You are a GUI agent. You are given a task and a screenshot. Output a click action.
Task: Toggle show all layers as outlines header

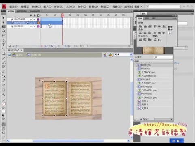38,15
